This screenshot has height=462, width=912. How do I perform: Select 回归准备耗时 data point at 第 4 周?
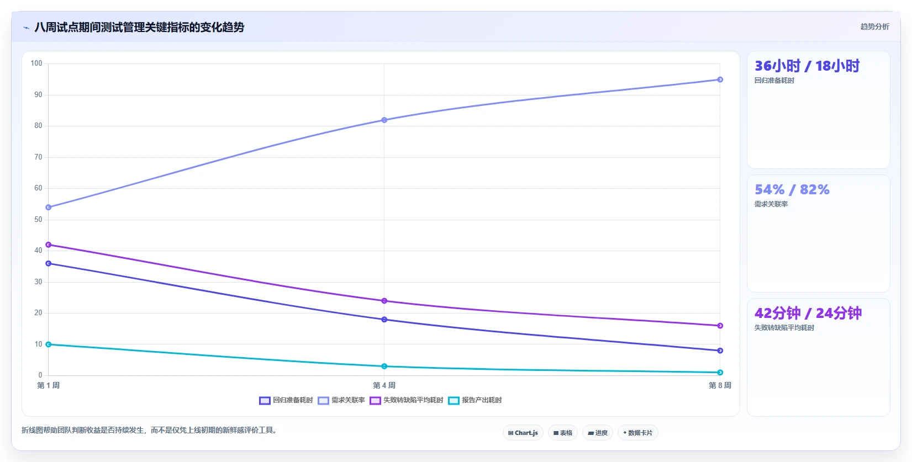(384, 320)
